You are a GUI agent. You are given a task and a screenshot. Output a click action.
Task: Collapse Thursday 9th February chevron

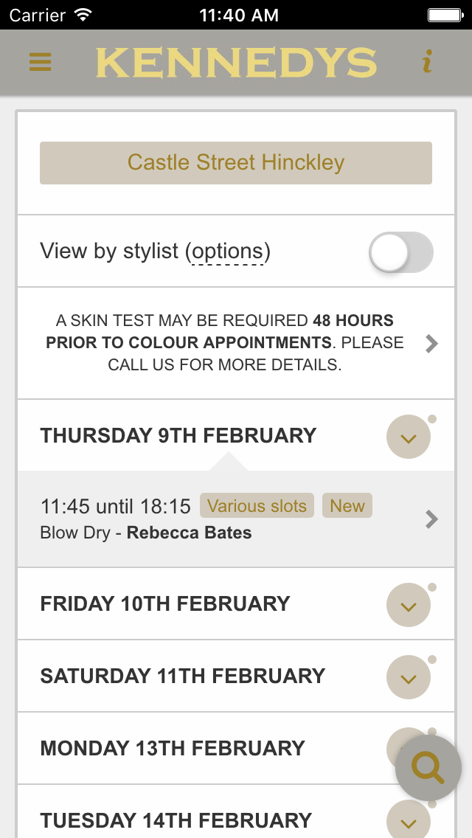pyautogui.click(x=409, y=437)
